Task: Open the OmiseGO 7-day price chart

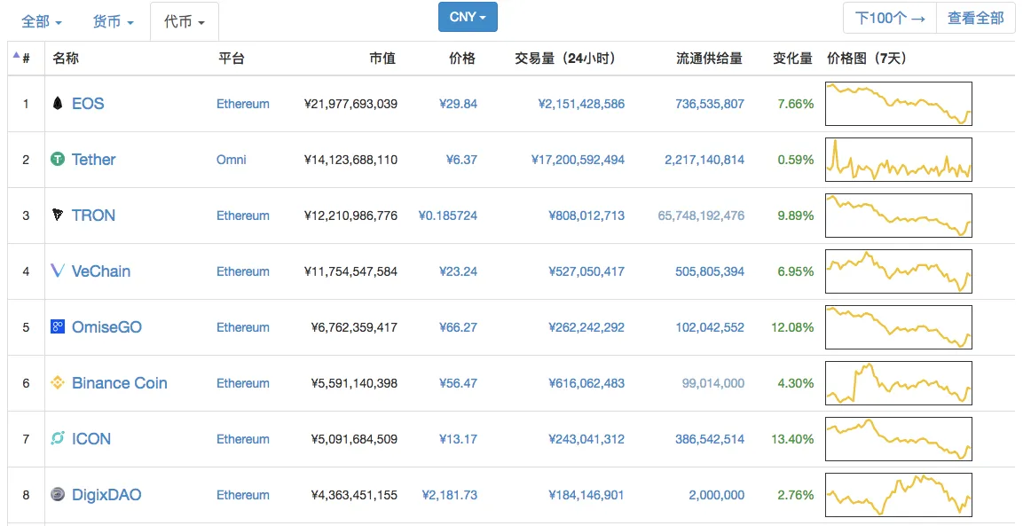Action: point(899,326)
